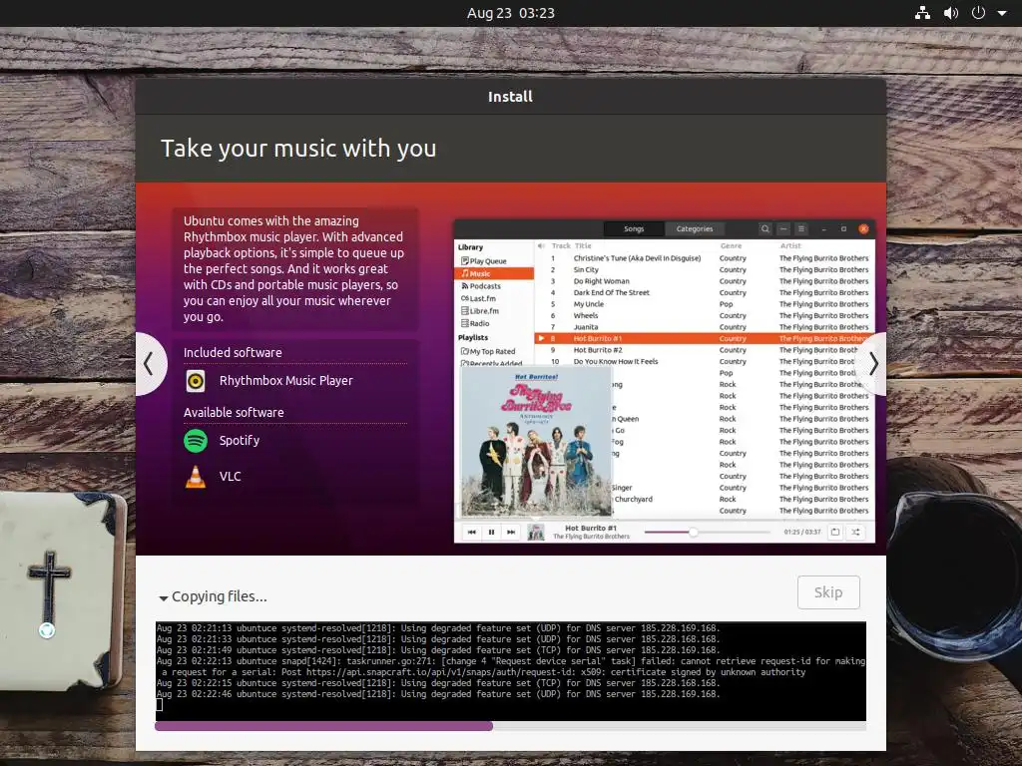Click the volume speaker icon in top bar

click(x=951, y=13)
